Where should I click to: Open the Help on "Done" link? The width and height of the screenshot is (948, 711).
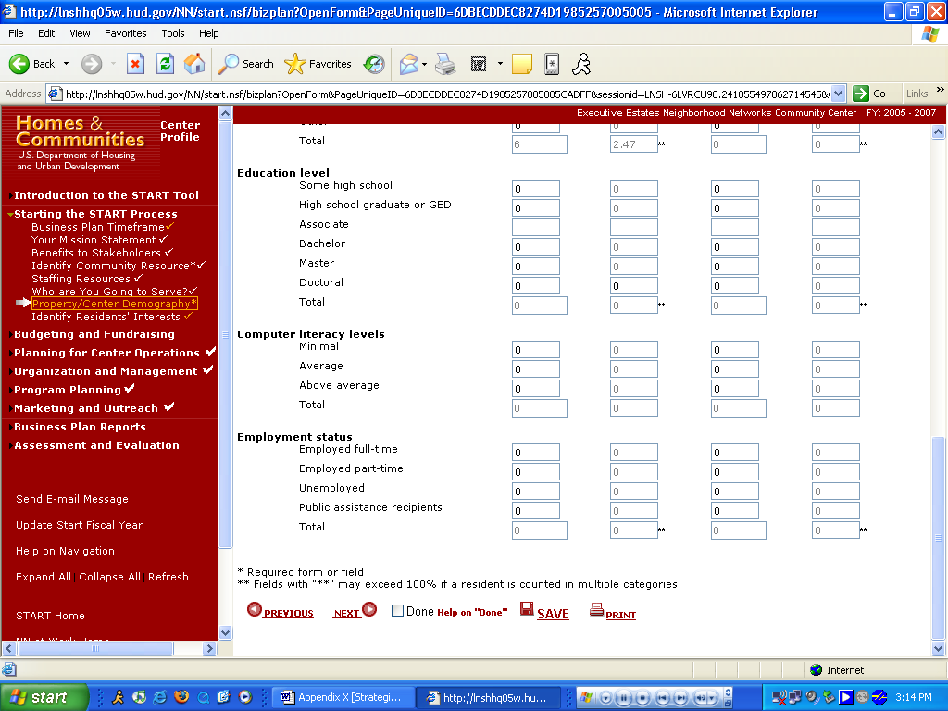pos(472,613)
